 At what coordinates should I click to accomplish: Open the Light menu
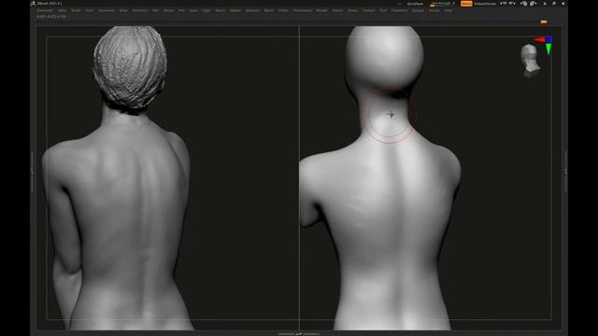tap(206, 10)
